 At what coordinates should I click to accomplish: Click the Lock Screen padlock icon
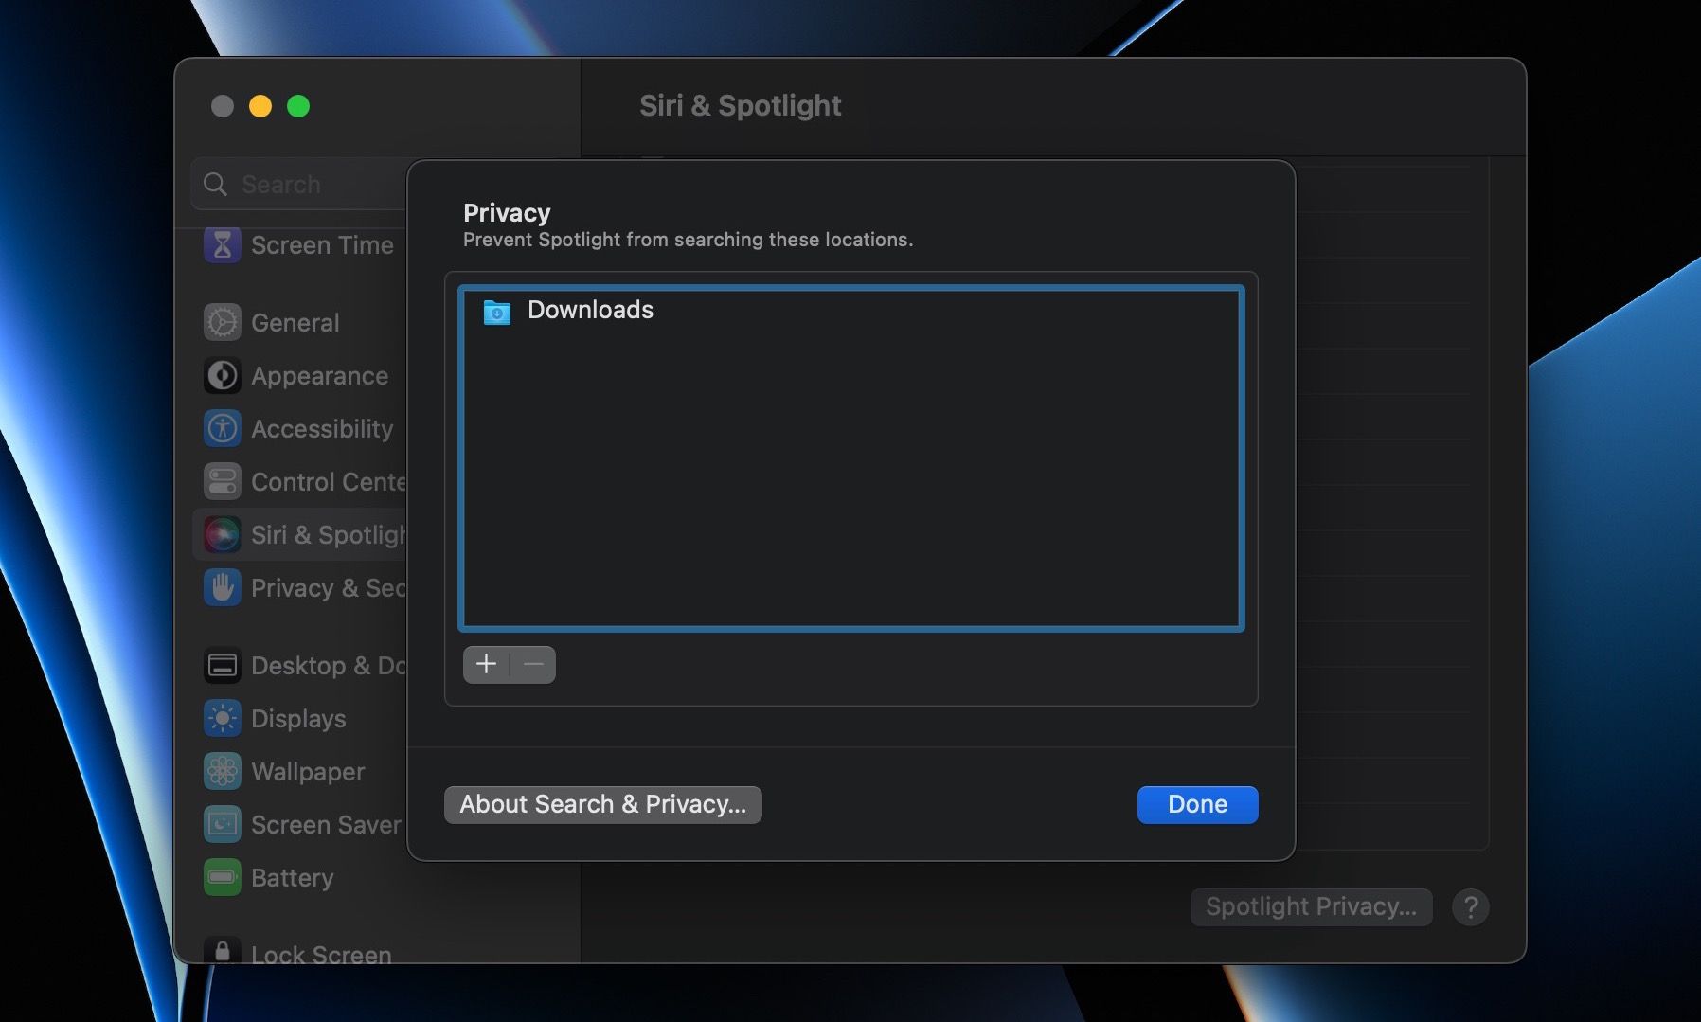coord(223,951)
